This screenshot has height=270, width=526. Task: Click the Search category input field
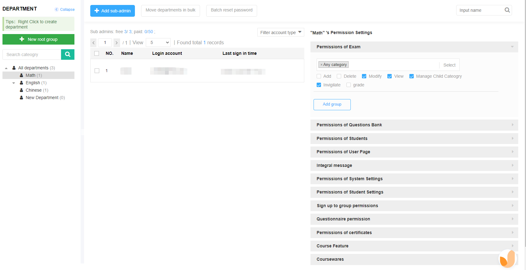tap(32, 54)
